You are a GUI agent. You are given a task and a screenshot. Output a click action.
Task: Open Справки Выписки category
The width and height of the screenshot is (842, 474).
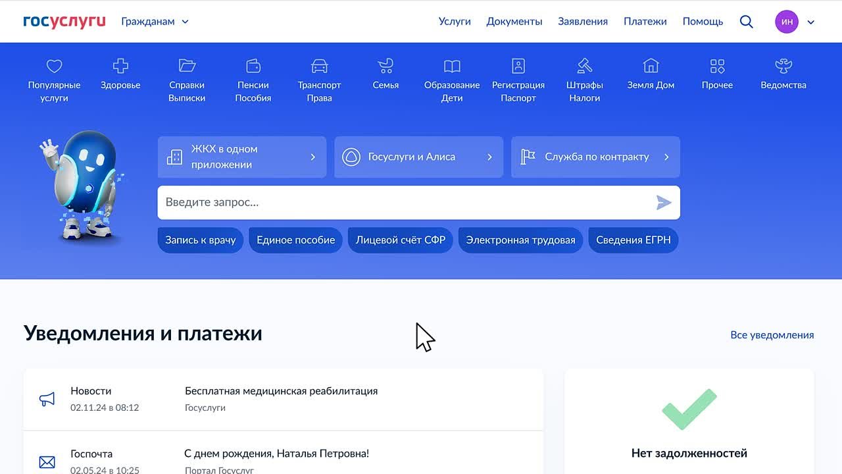(x=187, y=74)
